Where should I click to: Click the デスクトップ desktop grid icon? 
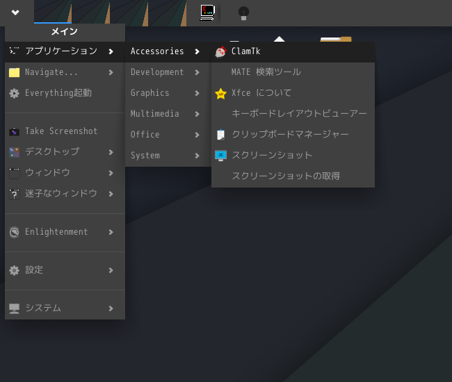tap(14, 152)
